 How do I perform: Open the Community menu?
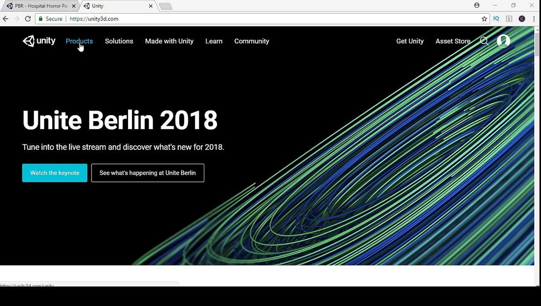coord(252,41)
